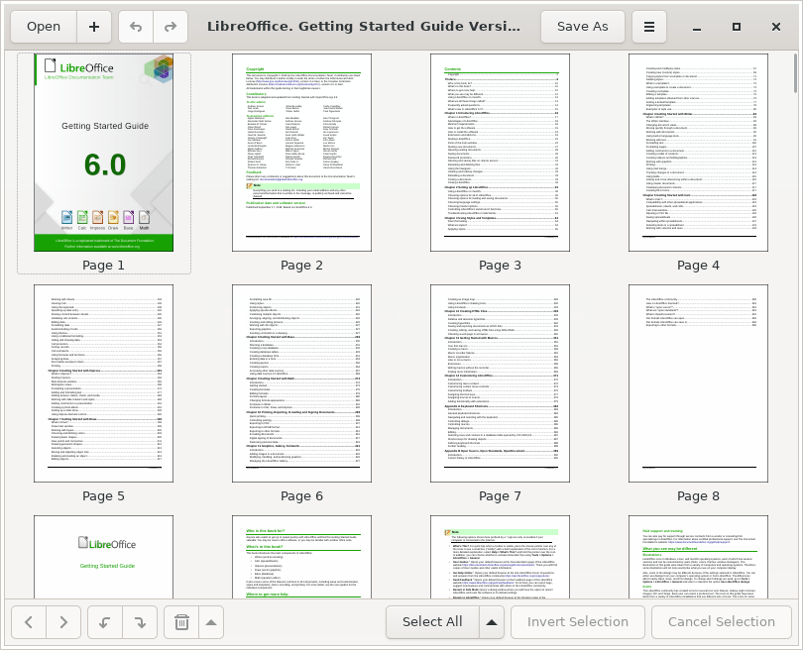Select the third-row thumbnail with Note box
The height and width of the screenshot is (650, 803).
pos(500,557)
